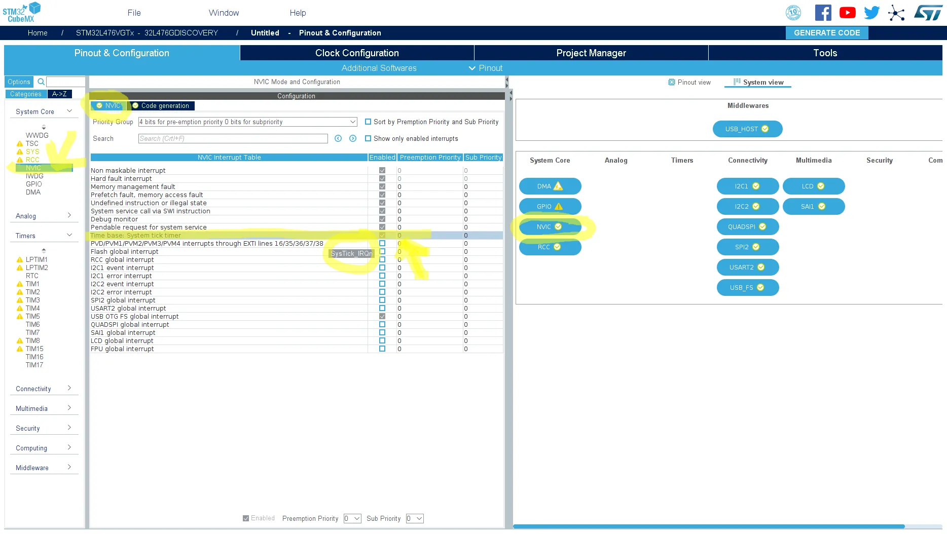Click the Options button

click(19, 82)
